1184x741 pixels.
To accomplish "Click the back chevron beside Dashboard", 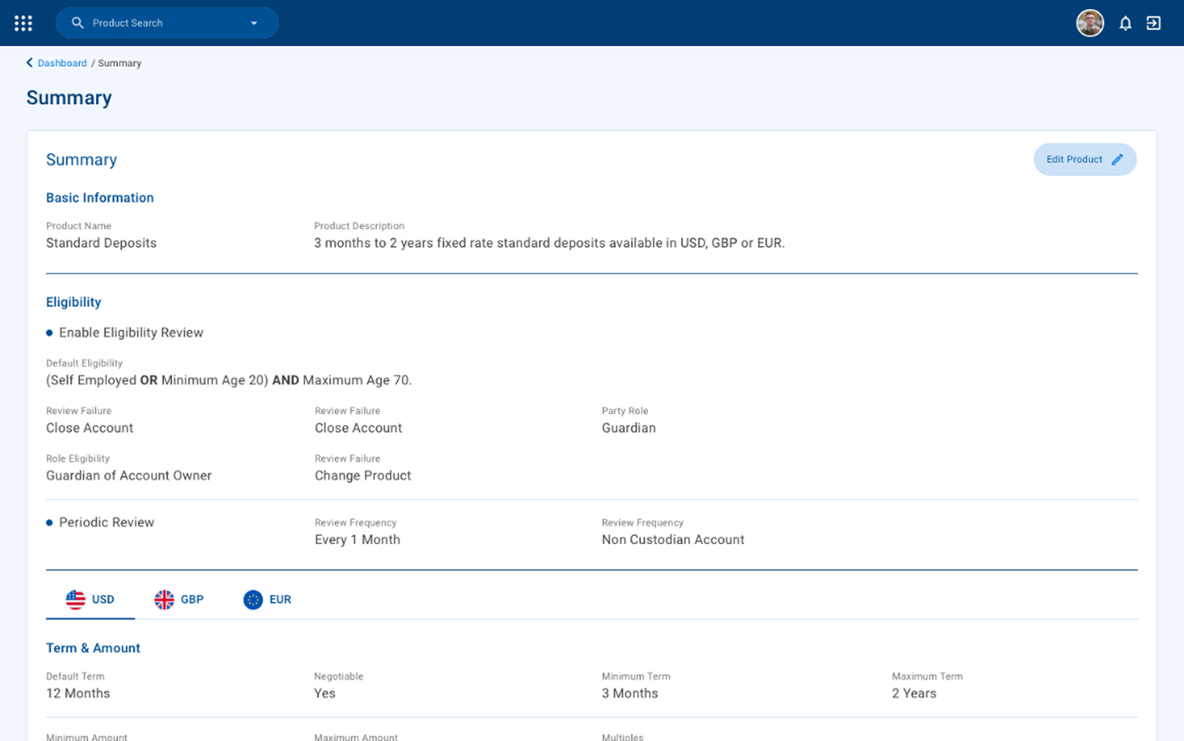I will 29,62.
